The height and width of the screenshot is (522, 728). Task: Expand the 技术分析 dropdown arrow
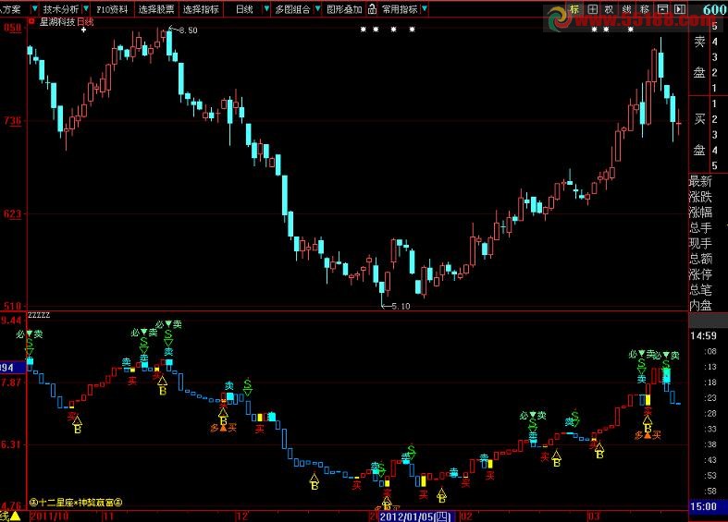[86, 9]
